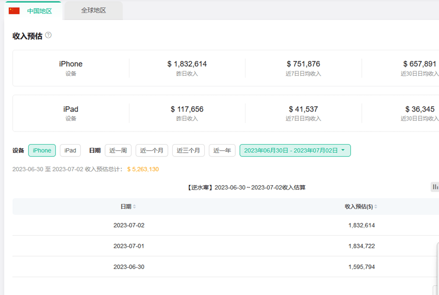
Task: Click the 2023-06-30 date cell
Action: 129,267
